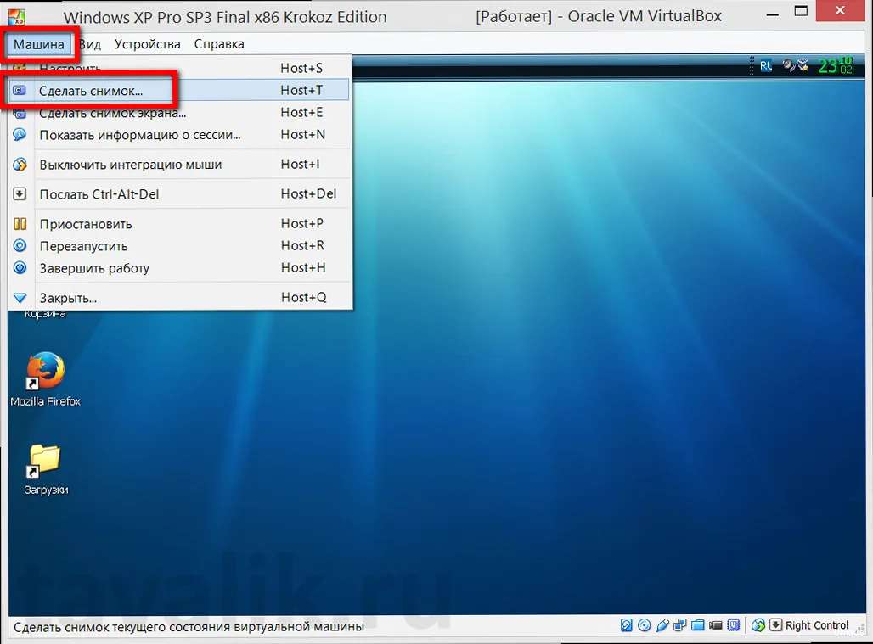Open the optical disc status bar icon
Image resolution: width=873 pixels, height=644 pixels.
click(x=645, y=625)
